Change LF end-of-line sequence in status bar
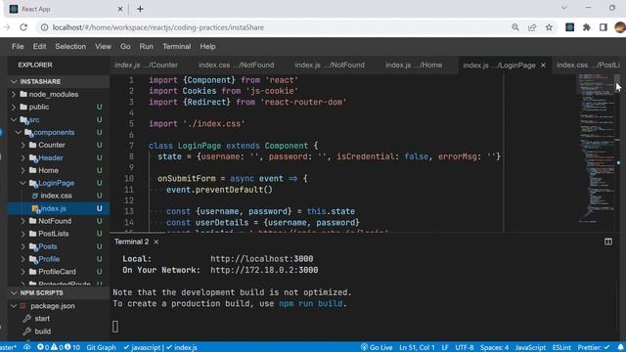Screen dimensions: 626x352 point(445,347)
